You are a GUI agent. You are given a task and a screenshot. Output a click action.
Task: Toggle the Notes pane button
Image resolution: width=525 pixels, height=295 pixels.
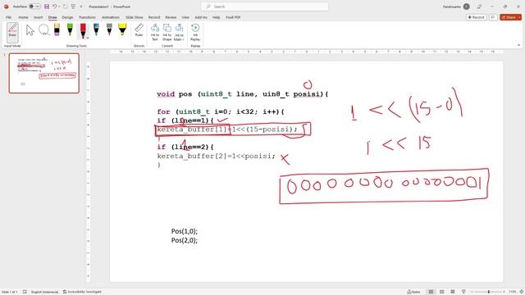point(413,292)
